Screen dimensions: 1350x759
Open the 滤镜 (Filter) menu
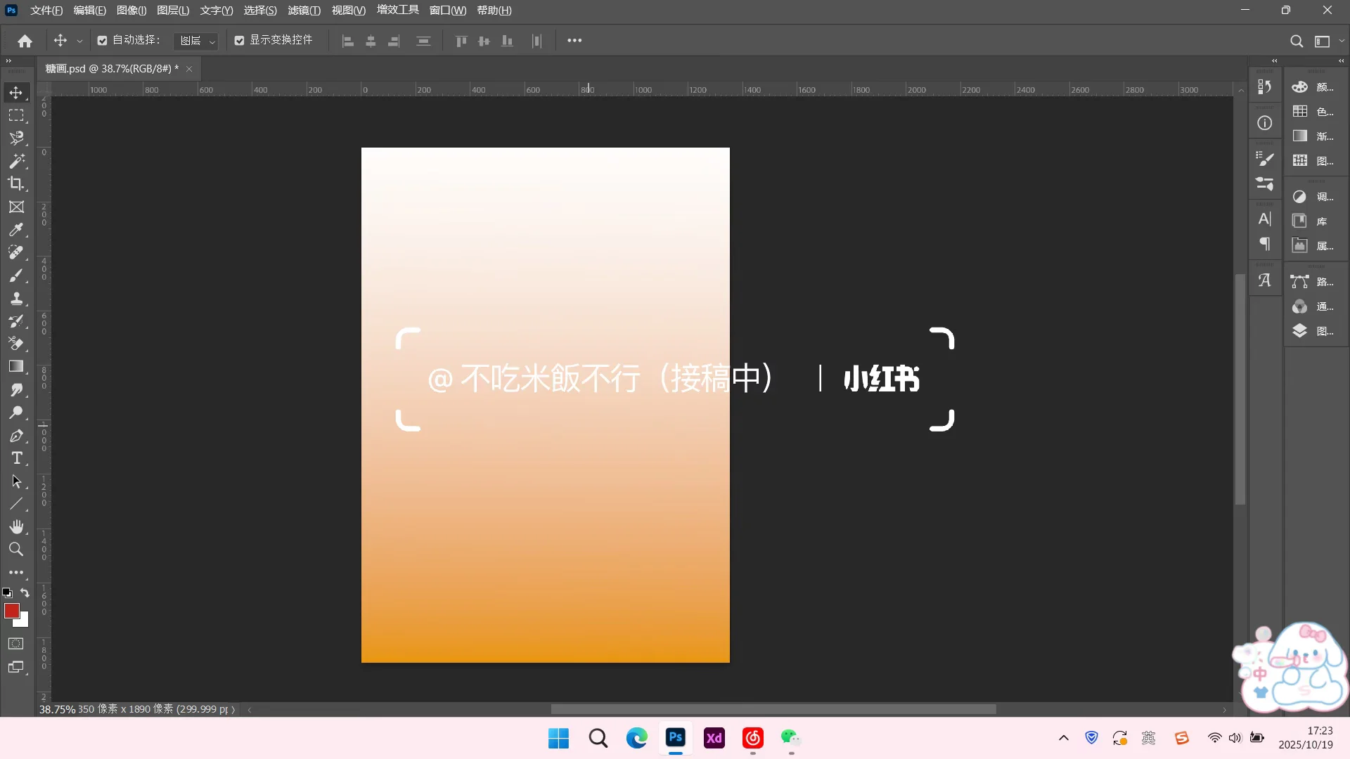[304, 10]
